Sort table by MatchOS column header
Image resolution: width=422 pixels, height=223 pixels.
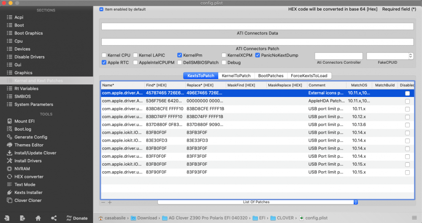359,85
